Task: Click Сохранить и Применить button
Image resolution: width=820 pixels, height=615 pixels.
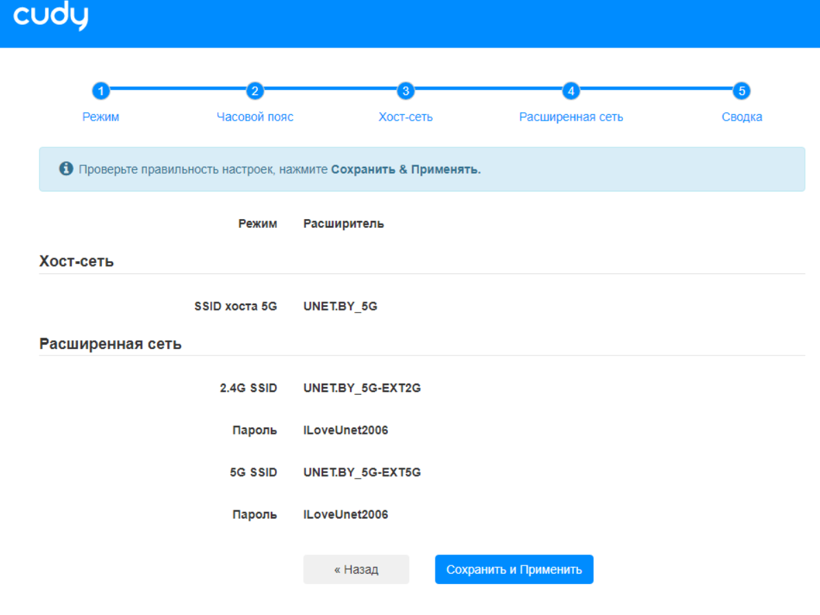Action: click(514, 569)
